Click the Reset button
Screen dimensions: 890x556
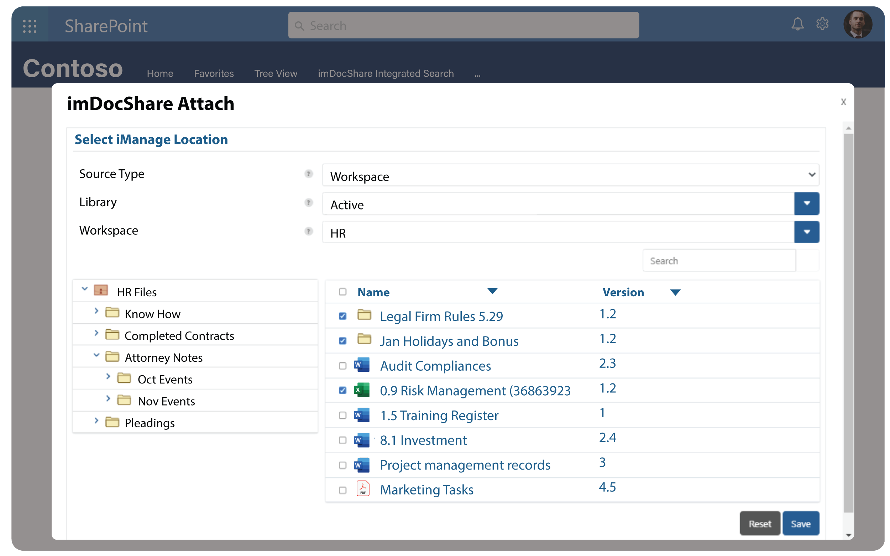coord(760,523)
